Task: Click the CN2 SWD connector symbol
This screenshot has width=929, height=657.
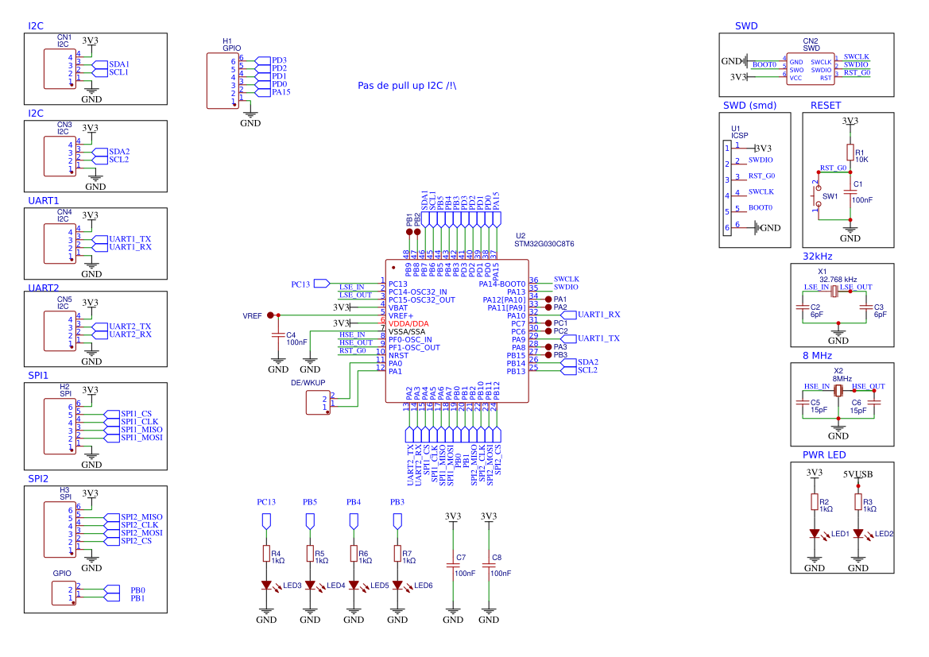Action: [811, 69]
